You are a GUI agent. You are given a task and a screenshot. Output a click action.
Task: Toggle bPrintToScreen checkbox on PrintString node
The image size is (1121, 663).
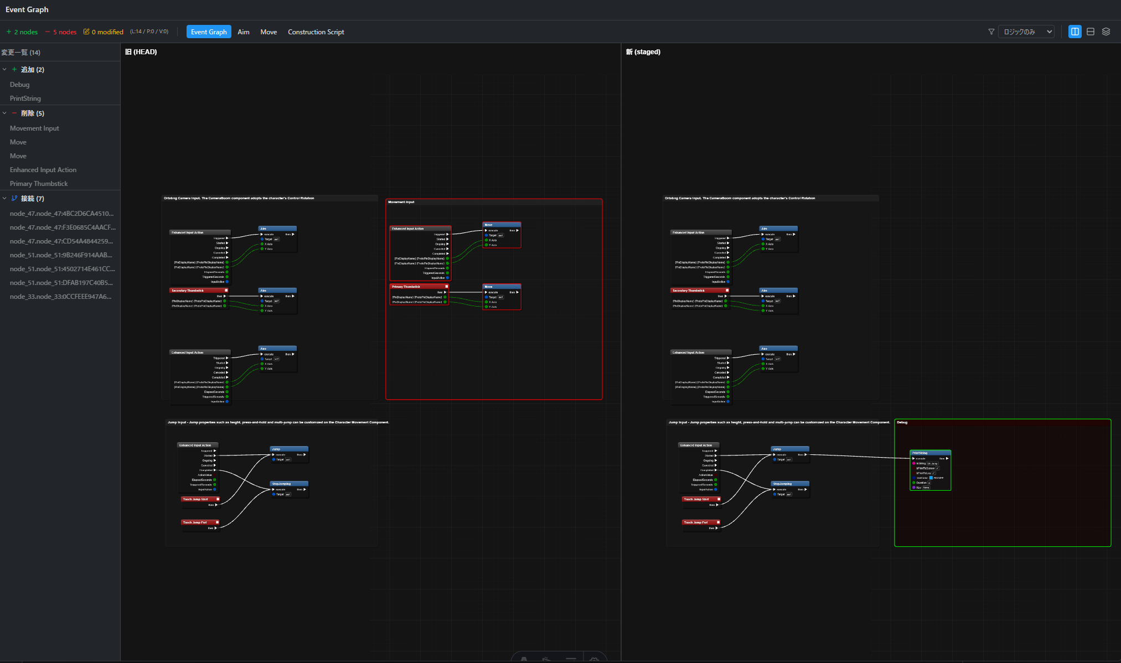[938, 468]
